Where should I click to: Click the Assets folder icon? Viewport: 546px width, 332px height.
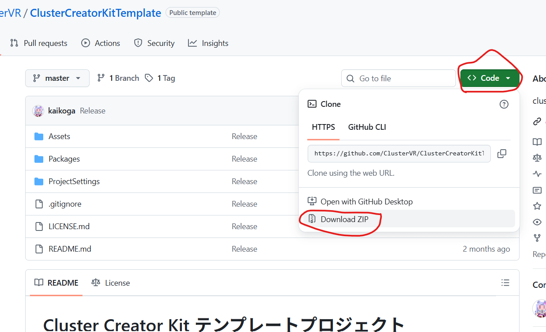39,136
